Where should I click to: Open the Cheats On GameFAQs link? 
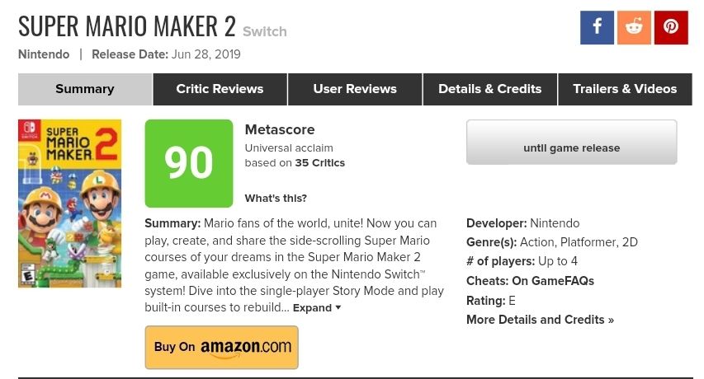[x=552, y=281]
